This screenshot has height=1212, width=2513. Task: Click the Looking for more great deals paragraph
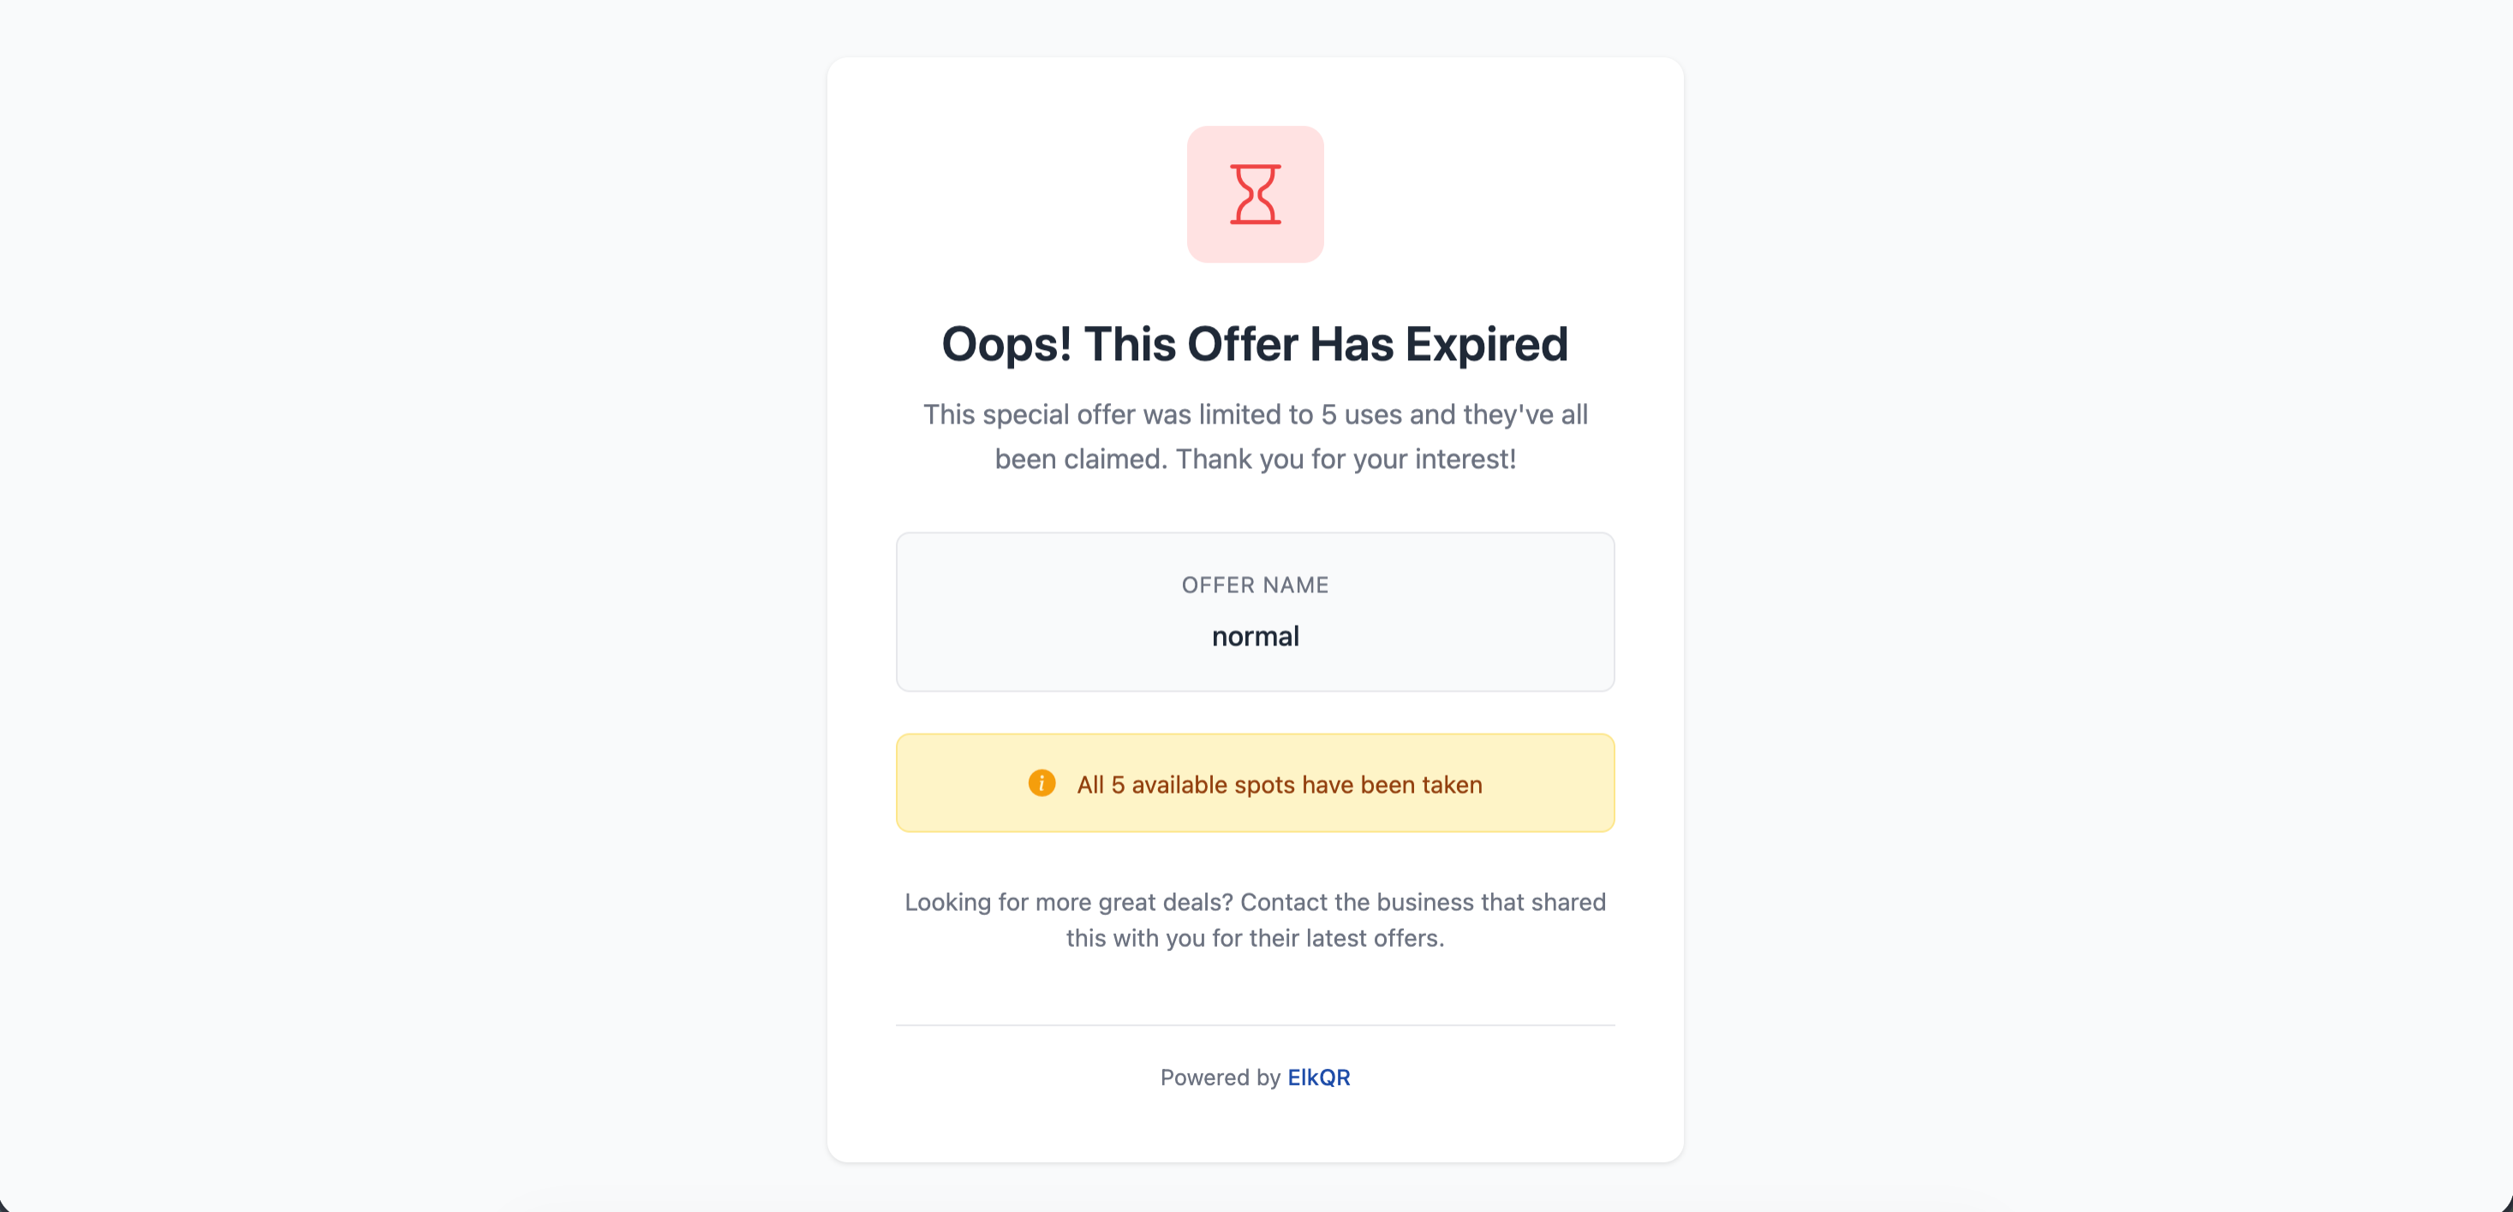coord(1256,919)
